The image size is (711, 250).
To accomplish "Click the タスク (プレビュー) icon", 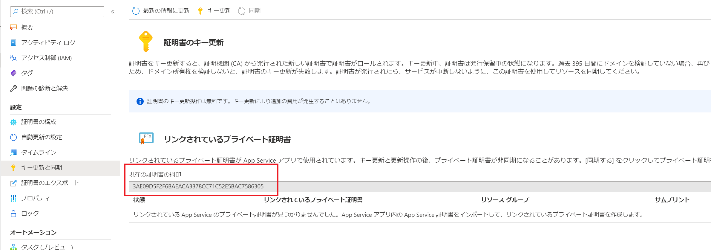I will 13,247.
